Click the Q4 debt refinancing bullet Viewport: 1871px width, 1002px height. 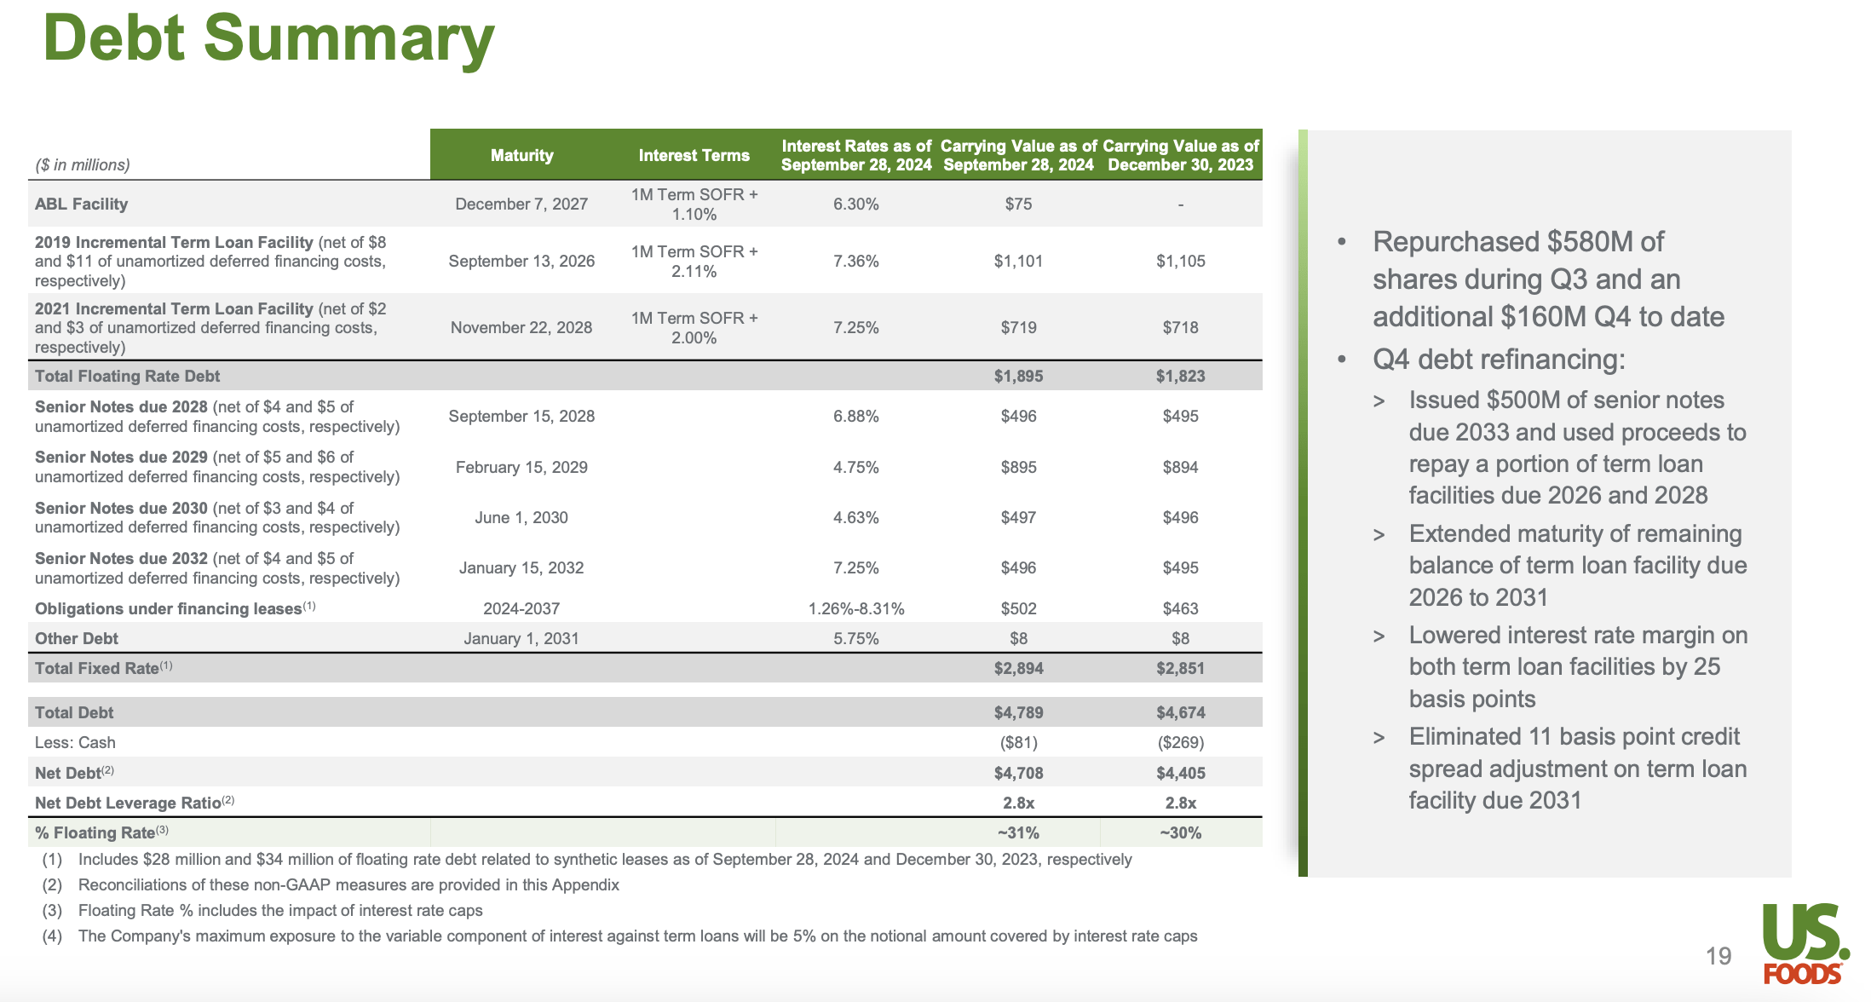1499,360
